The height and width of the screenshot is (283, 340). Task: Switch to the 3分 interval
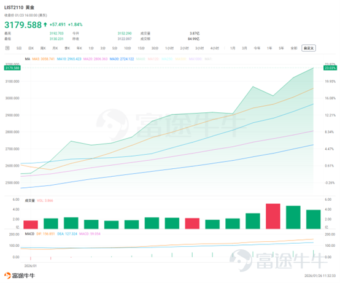[x=102, y=48]
